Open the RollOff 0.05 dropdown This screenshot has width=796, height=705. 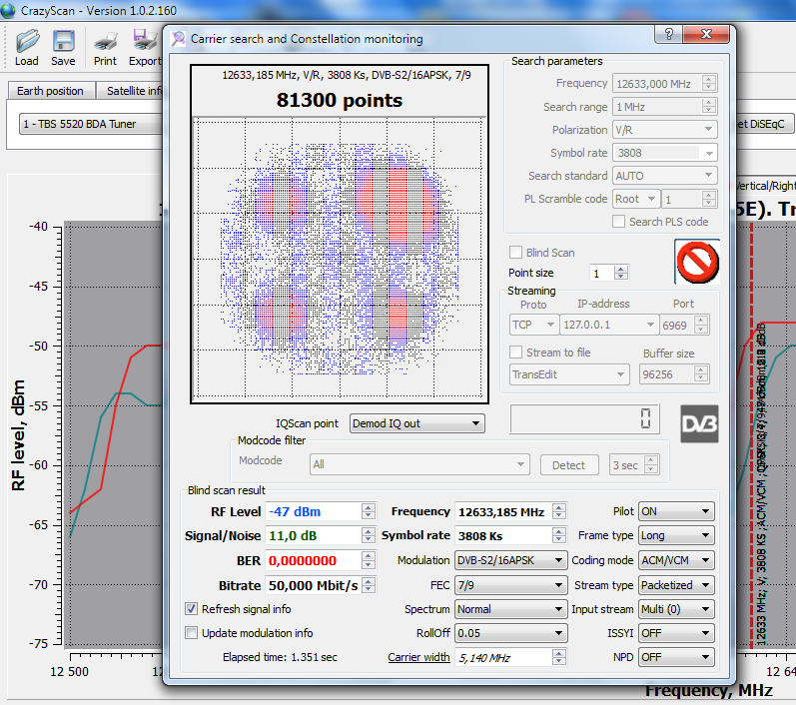pyautogui.click(x=510, y=633)
